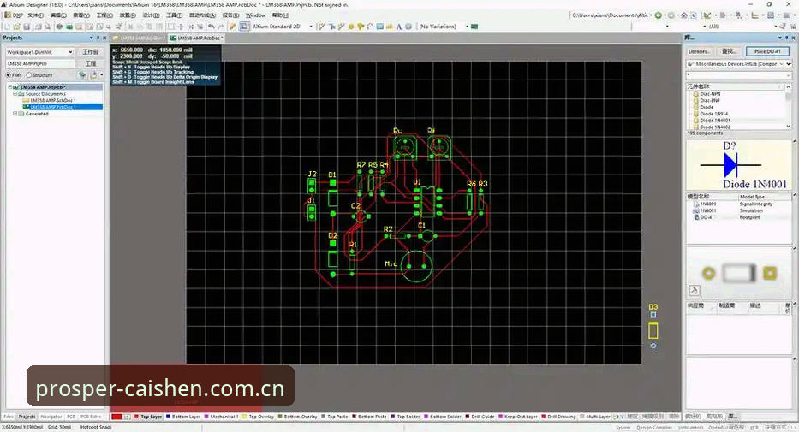Open the Workspace1.DsnWrk dropdown

(70, 52)
